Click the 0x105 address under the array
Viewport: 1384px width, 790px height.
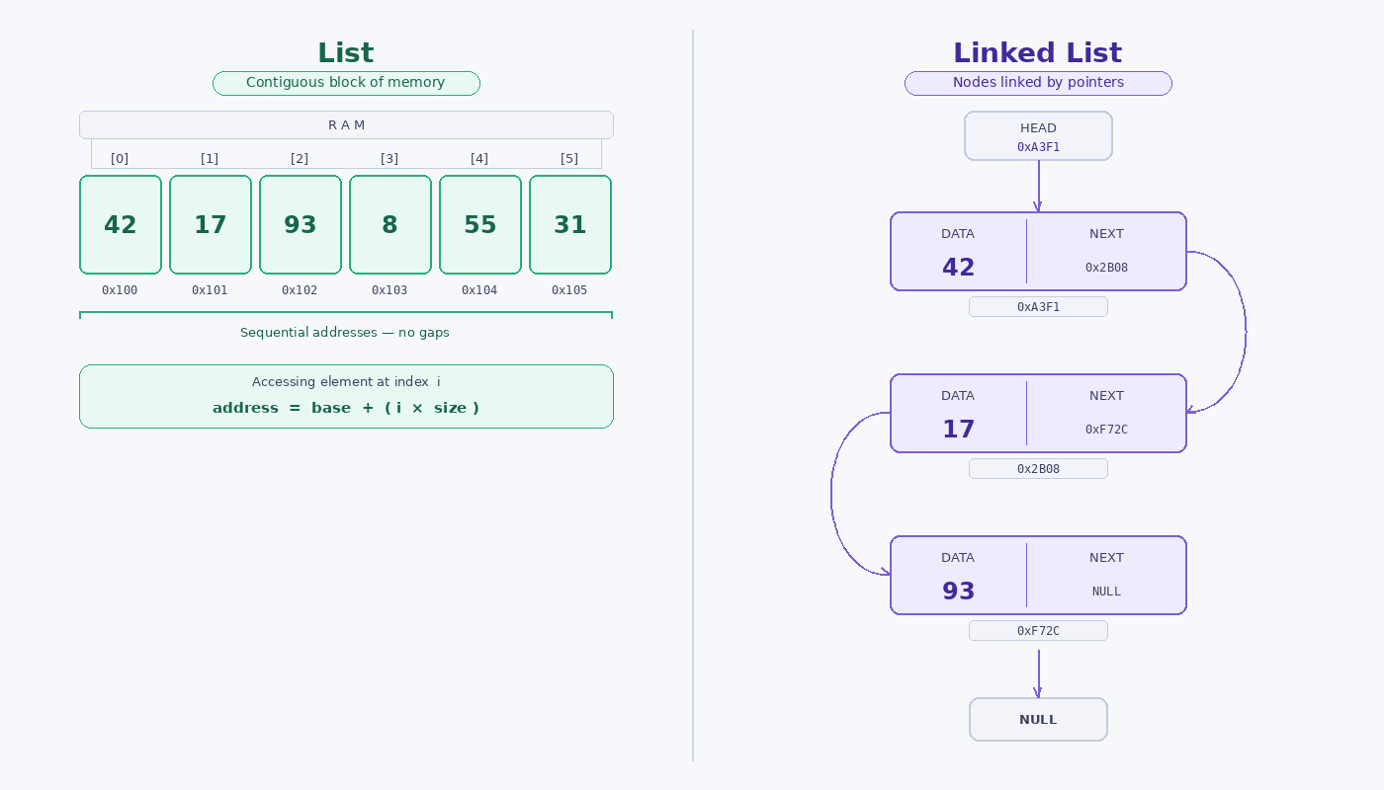click(569, 290)
